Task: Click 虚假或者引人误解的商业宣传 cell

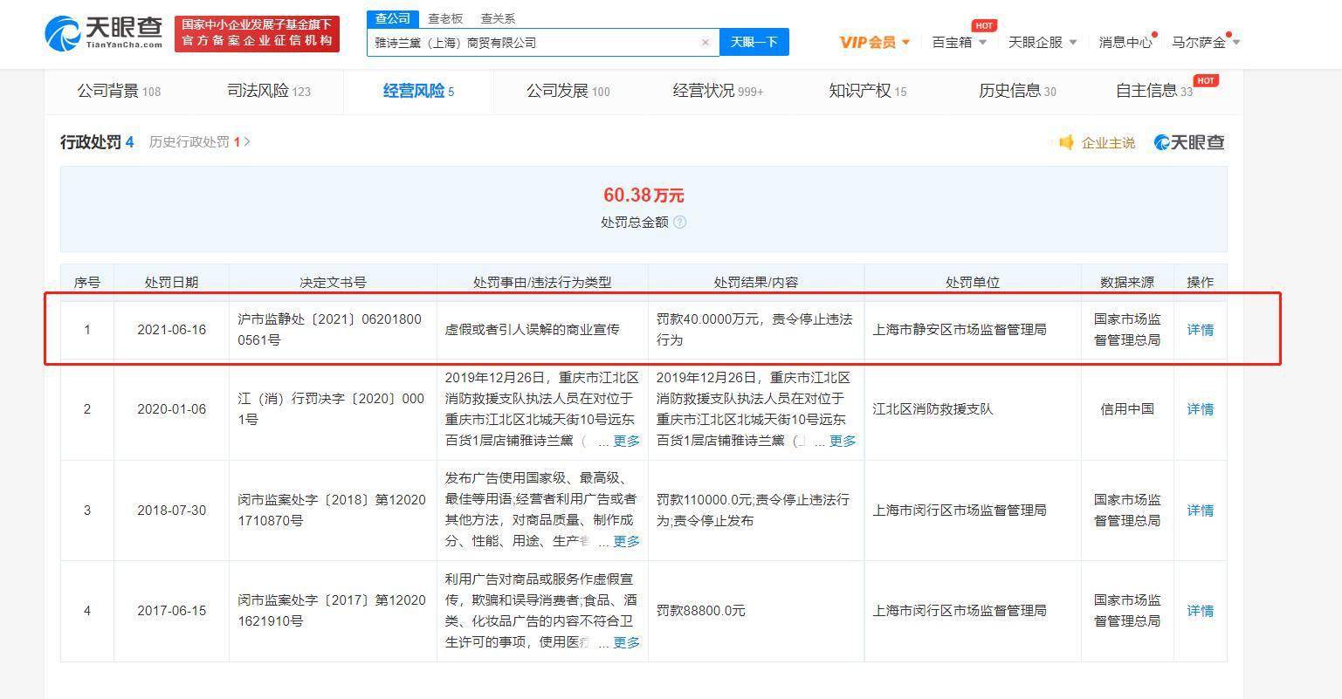Action: 532,330
